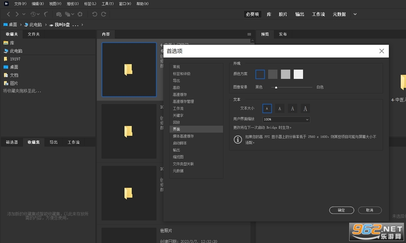Open dropdown arrow beside recent clock icon
This screenshot has width=406, height=243.
pos(38,14)
